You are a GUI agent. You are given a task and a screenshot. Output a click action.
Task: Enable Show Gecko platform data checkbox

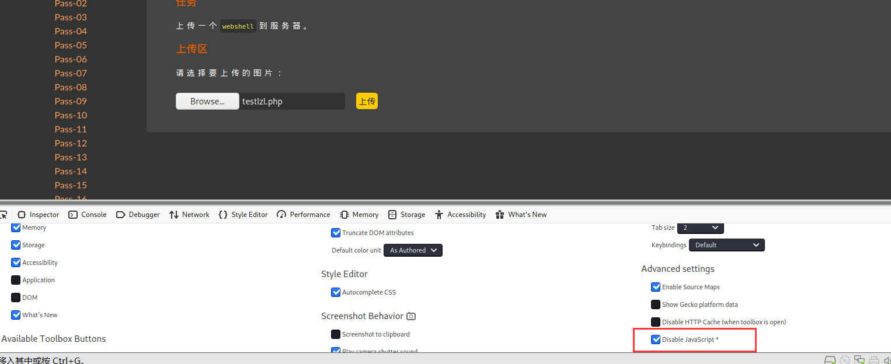click(656, 304)
